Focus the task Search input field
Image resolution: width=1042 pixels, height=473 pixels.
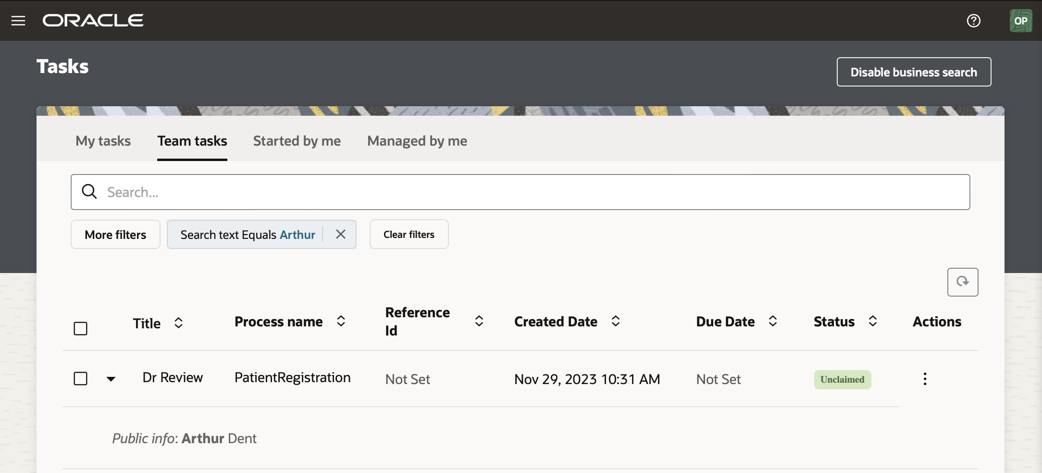(x=529, y=192)
